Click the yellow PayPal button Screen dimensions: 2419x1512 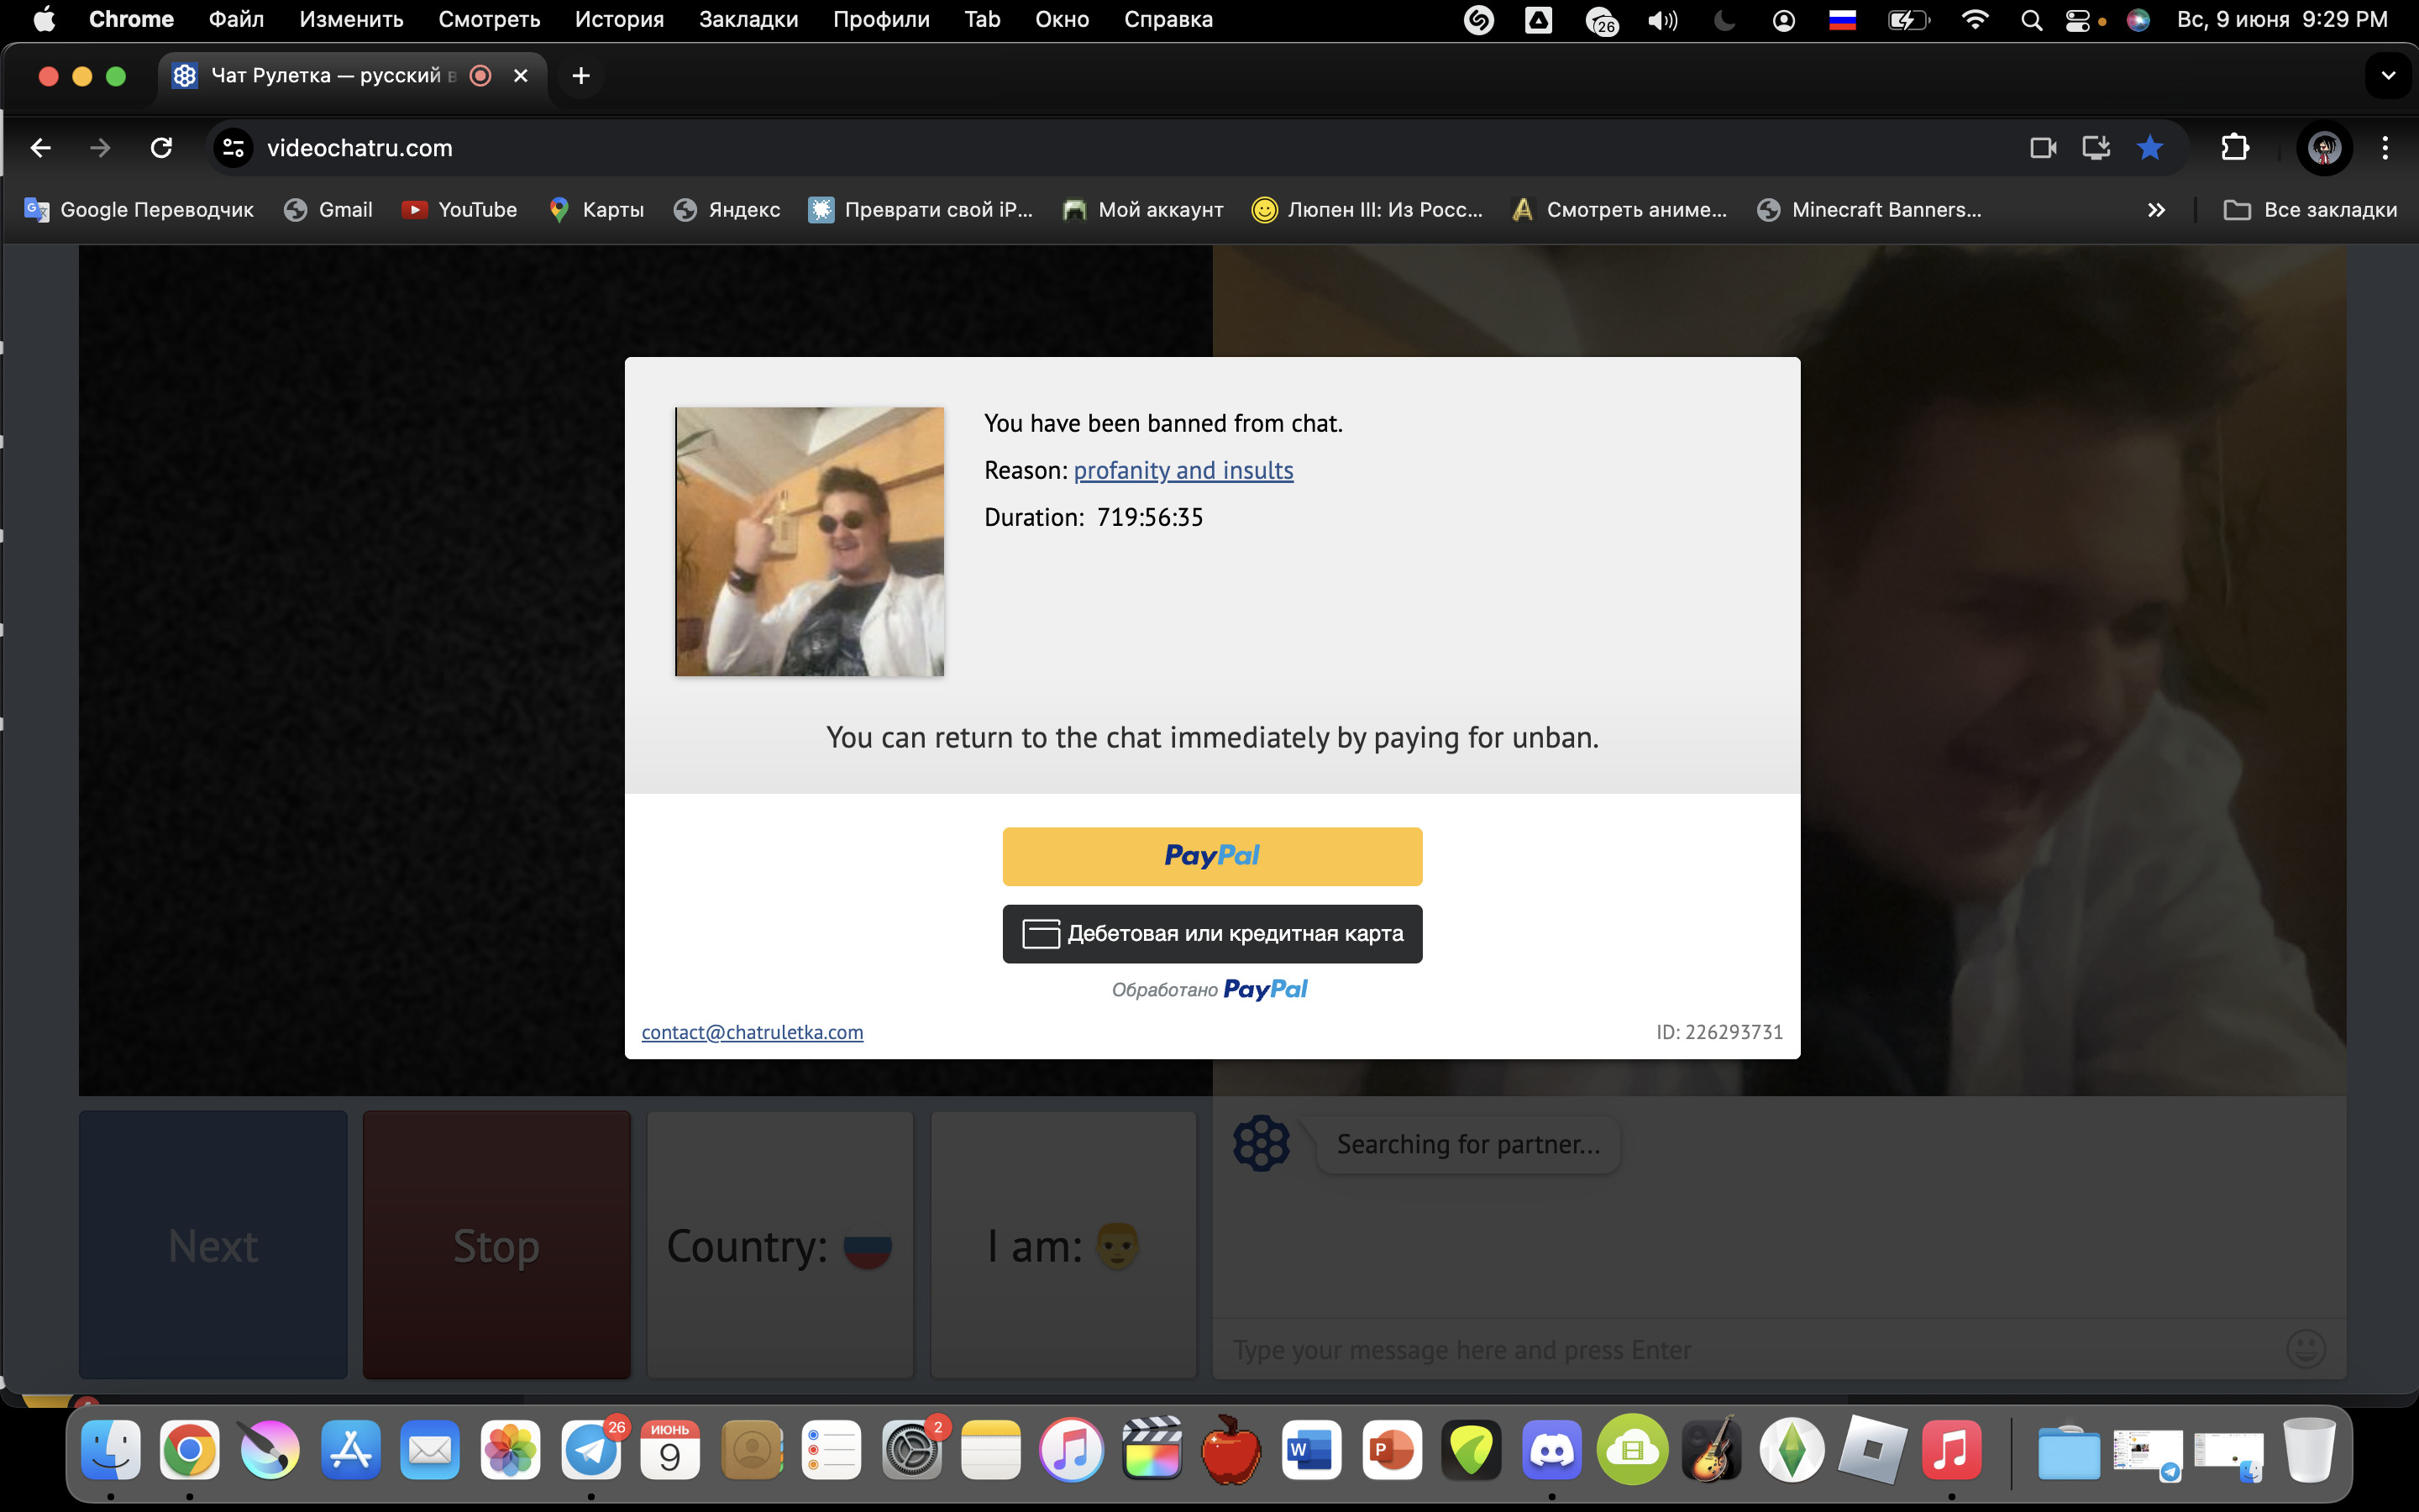1211,856
